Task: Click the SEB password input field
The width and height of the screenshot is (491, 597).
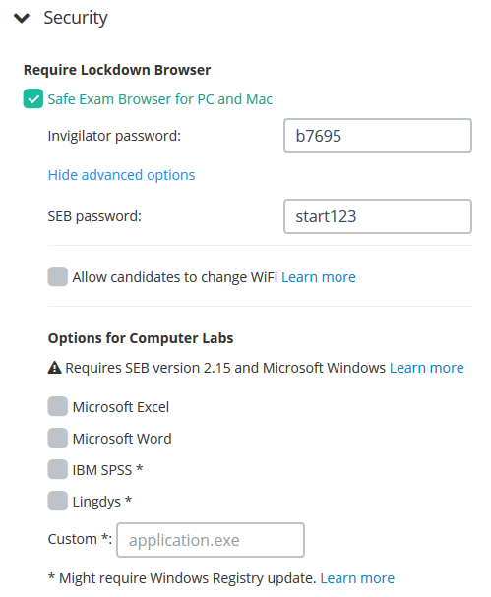Action: click(378, 216)
